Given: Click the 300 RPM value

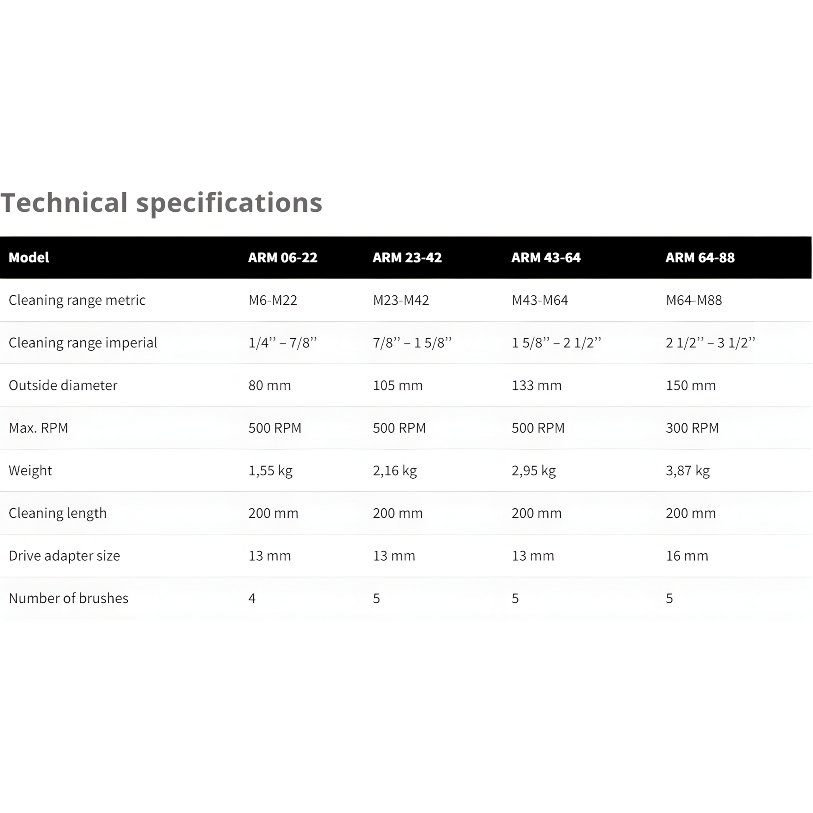Looking at the screenshot, I should pyautogui.click(x=692, y=428).
